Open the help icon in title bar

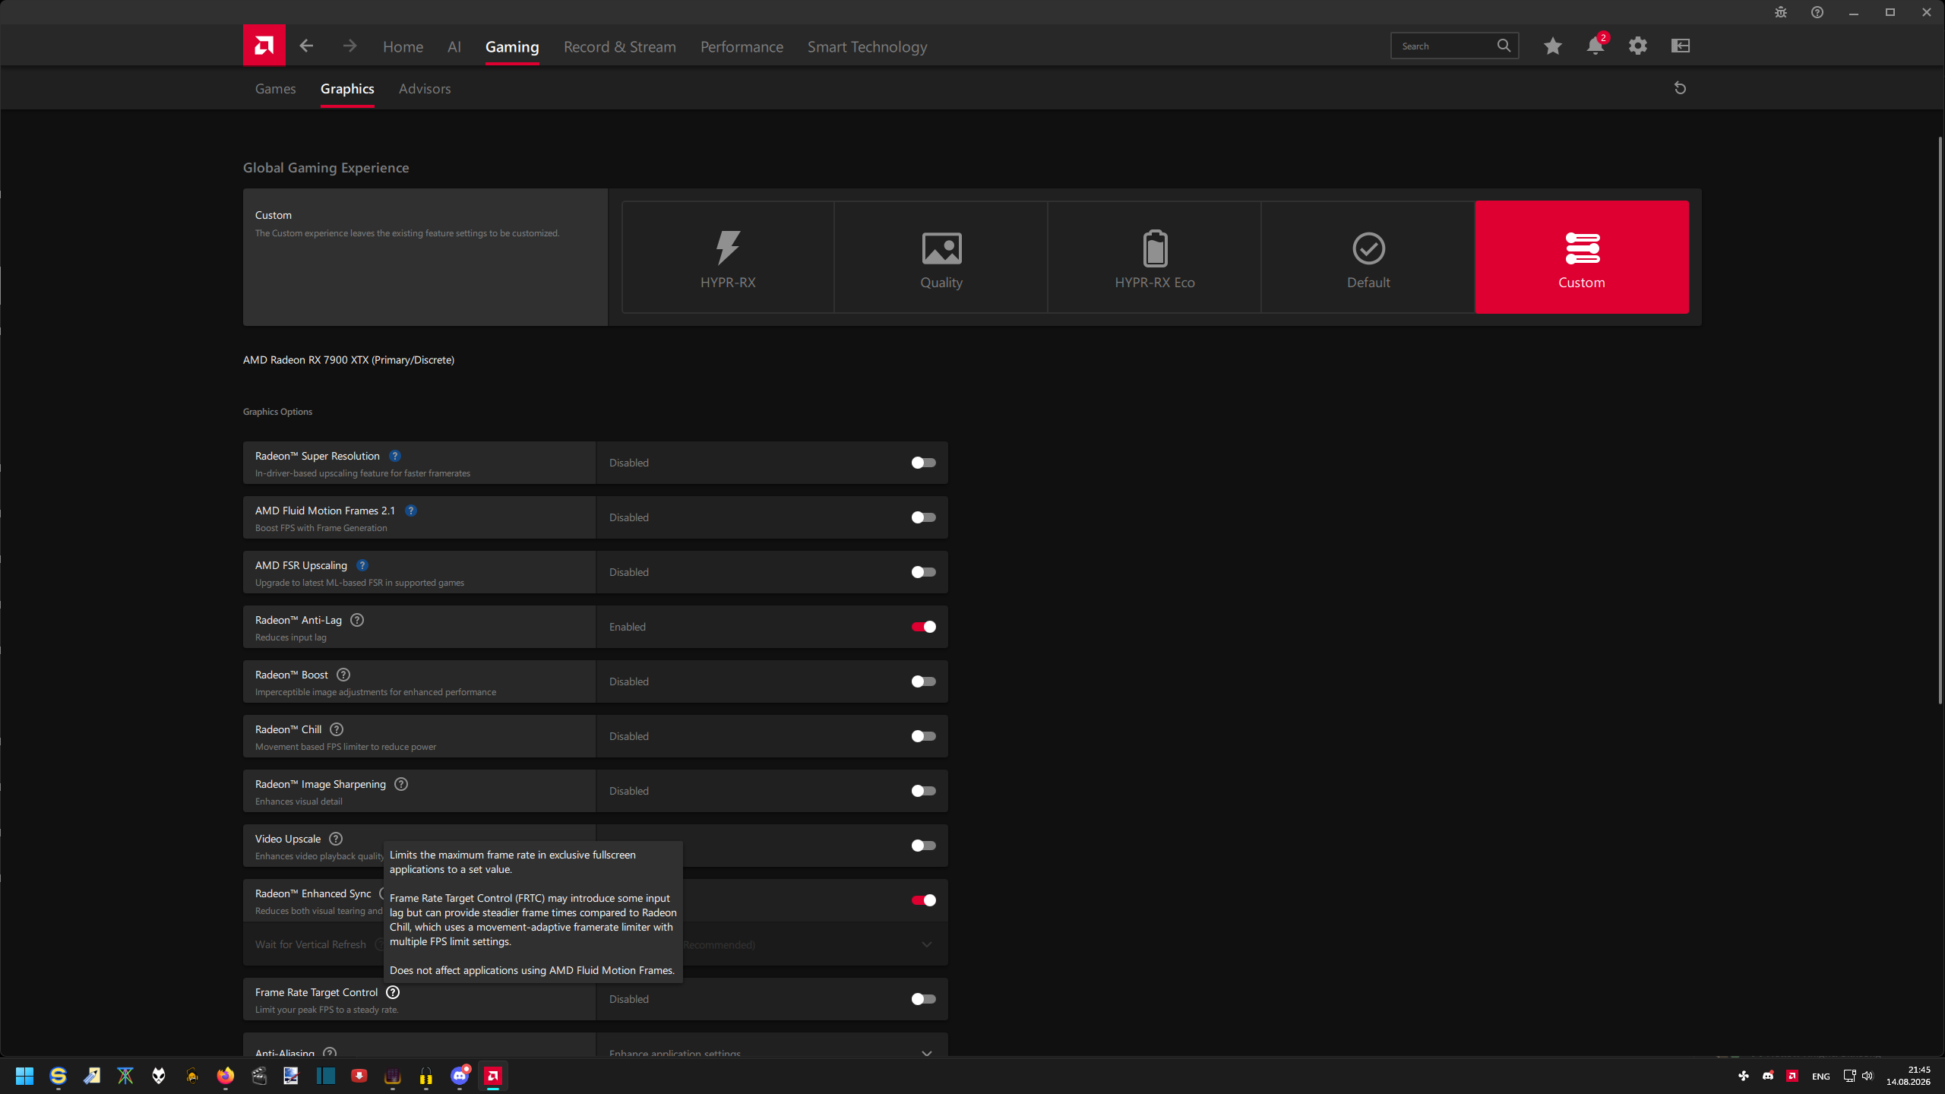point(1817,12)
